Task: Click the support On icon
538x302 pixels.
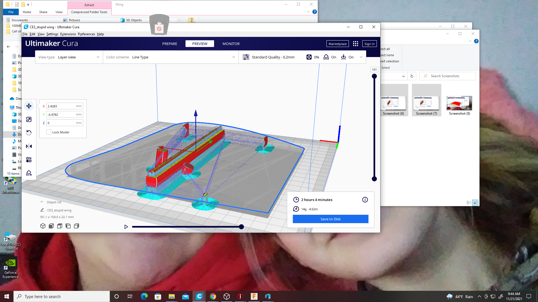Action: pyautogui.click(x=326, y=57)
